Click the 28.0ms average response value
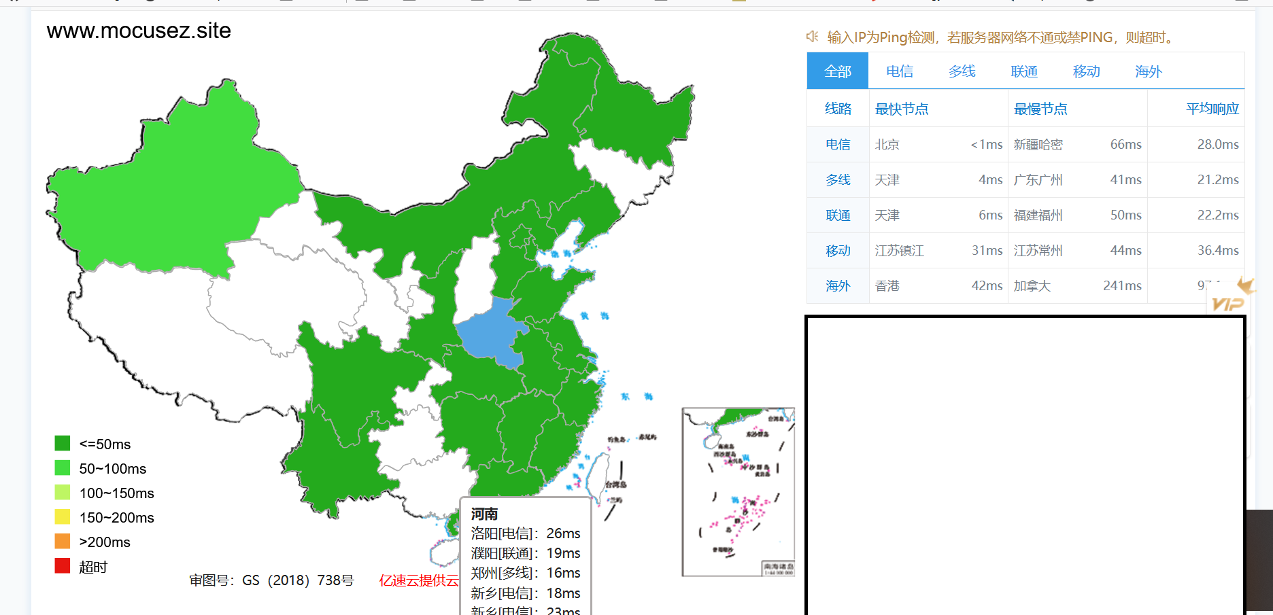This screenshot has width=1273, height=615. pos(1218,144)
